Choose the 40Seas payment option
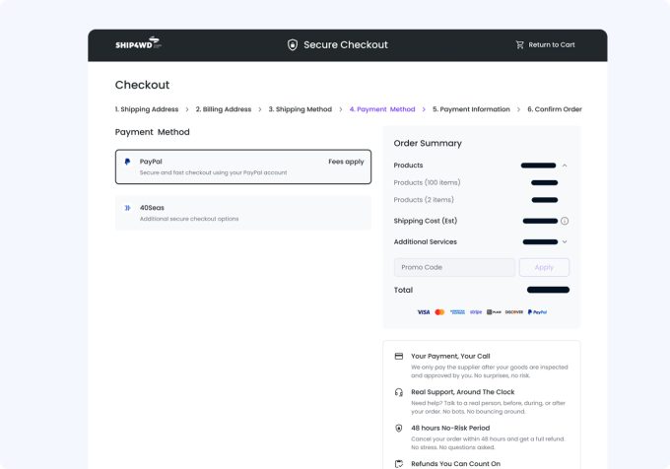This screenshot has height=469, width=670. (x=243, y=213)
